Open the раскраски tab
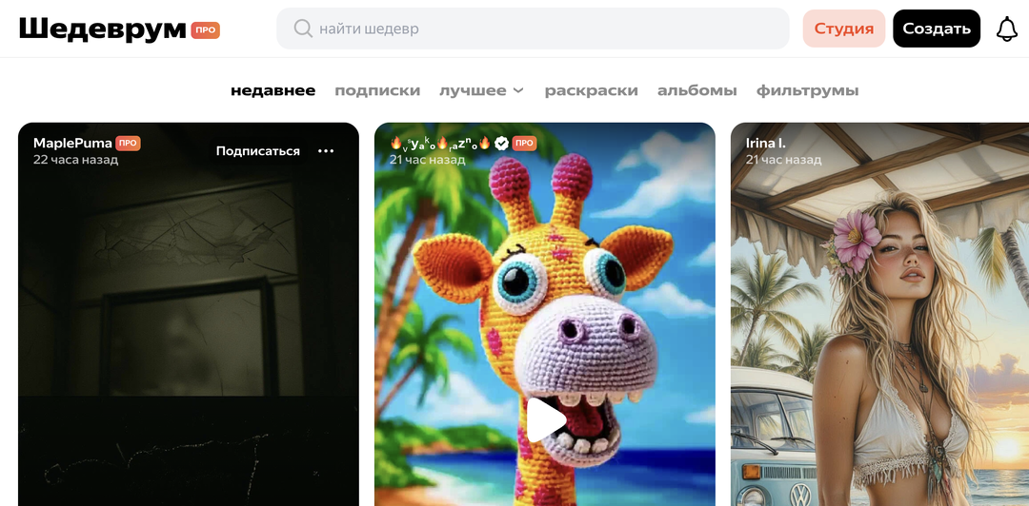The image size is (1029, 506). [x=592, y=90]
